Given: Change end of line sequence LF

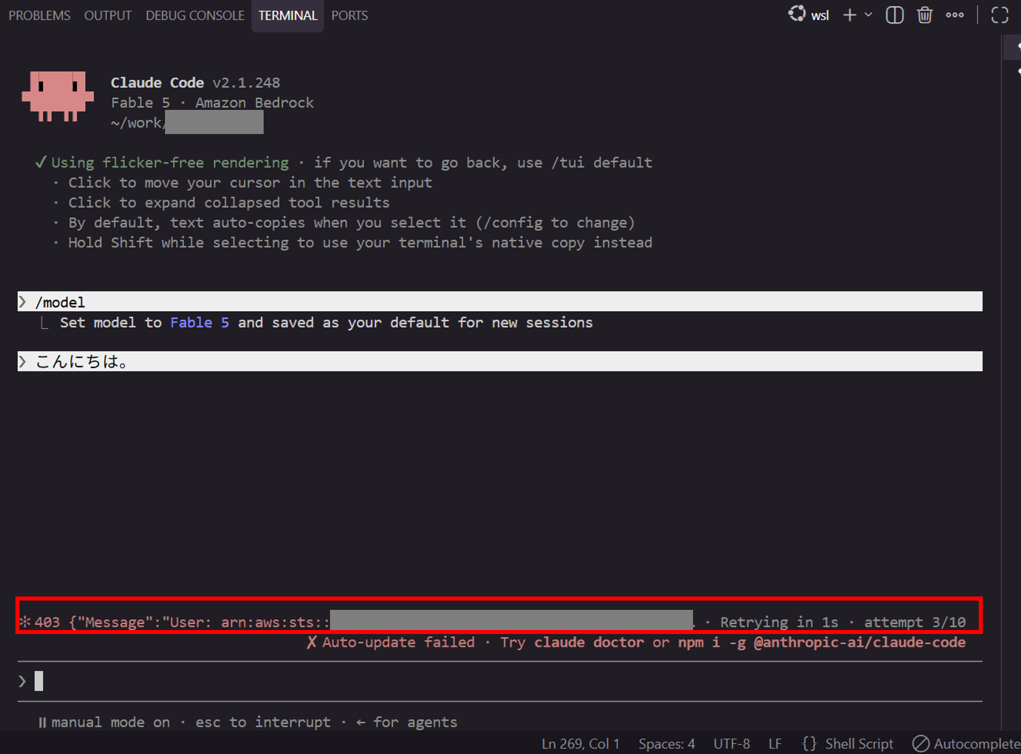Looking at the screenshot, I should point(775,743).
